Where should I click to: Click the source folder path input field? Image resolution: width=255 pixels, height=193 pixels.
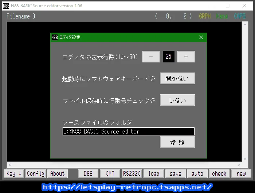(128, 131)
